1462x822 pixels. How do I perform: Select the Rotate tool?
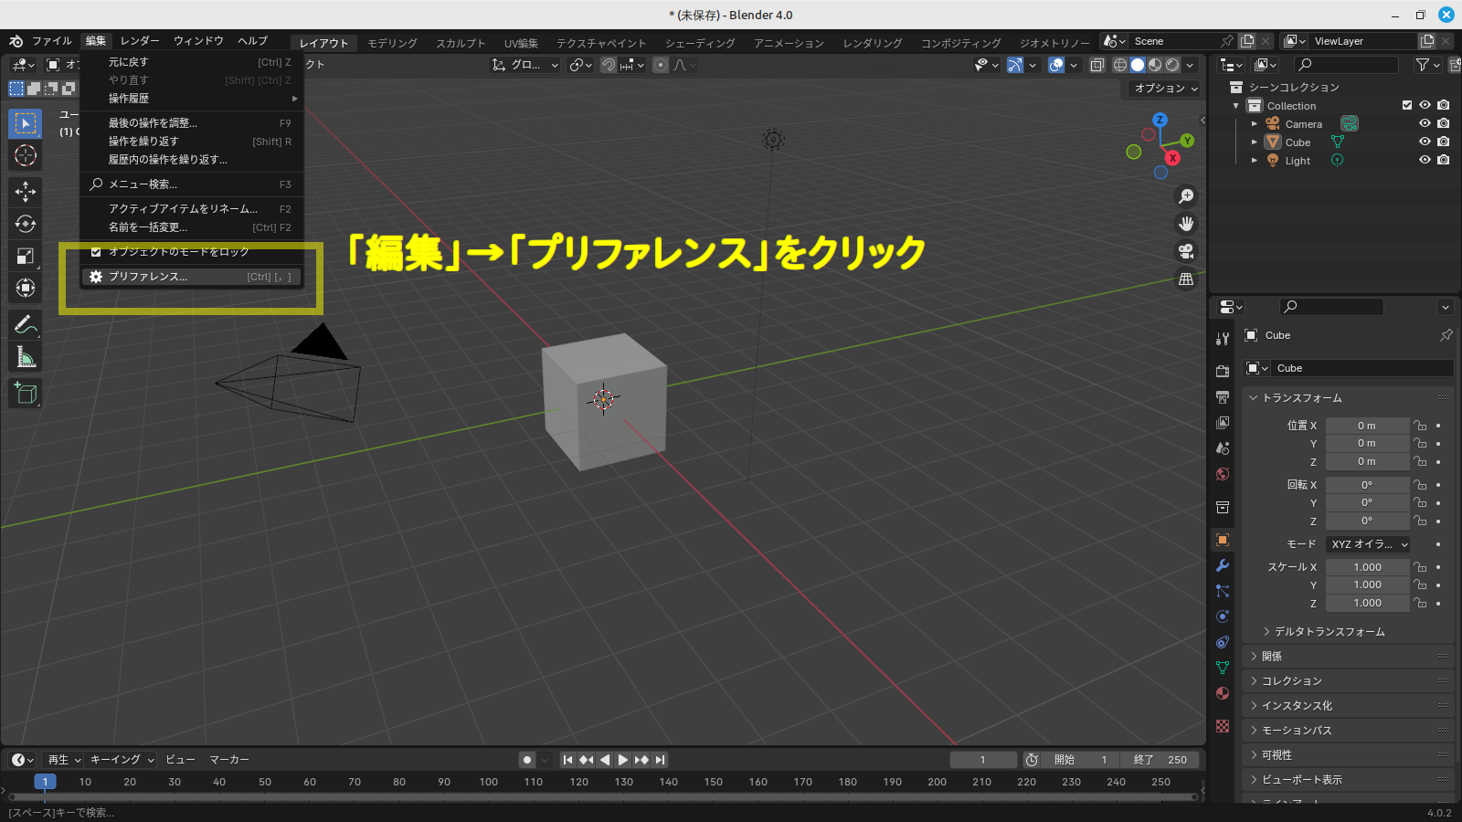[25, 224]
